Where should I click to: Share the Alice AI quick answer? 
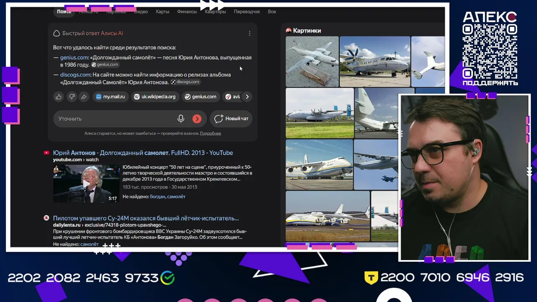click(x=84, y=97)
